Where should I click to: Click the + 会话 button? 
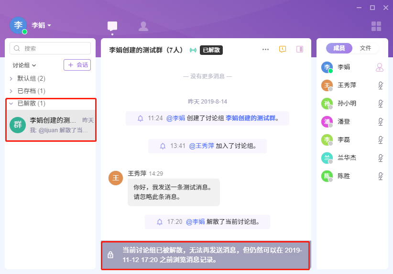tap(77, 65)
